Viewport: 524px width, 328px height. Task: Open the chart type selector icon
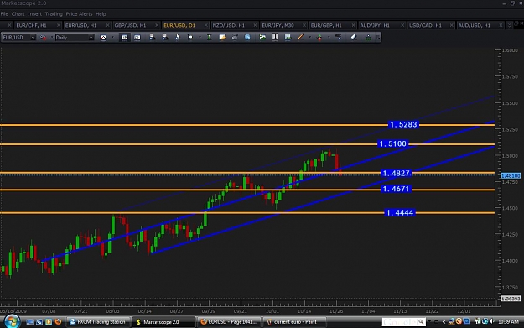point(103,38)
